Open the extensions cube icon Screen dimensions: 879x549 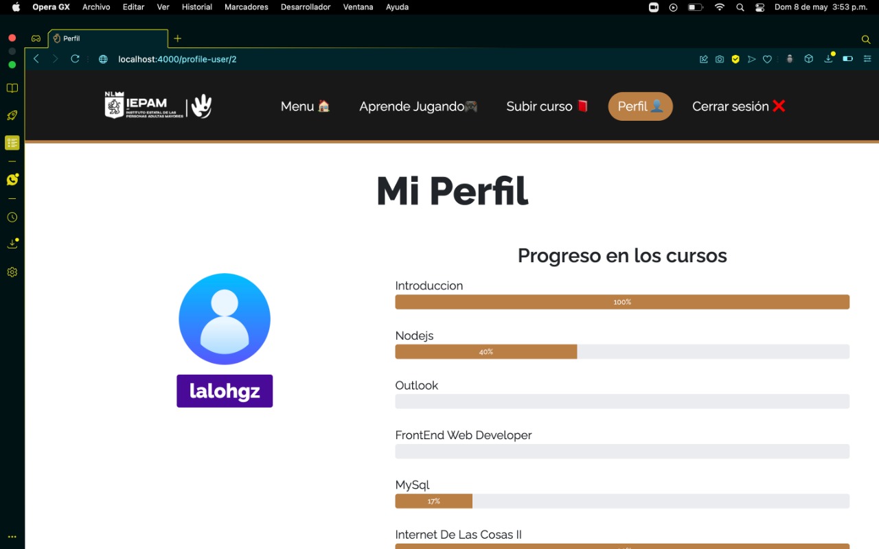[x=809, y=59]
